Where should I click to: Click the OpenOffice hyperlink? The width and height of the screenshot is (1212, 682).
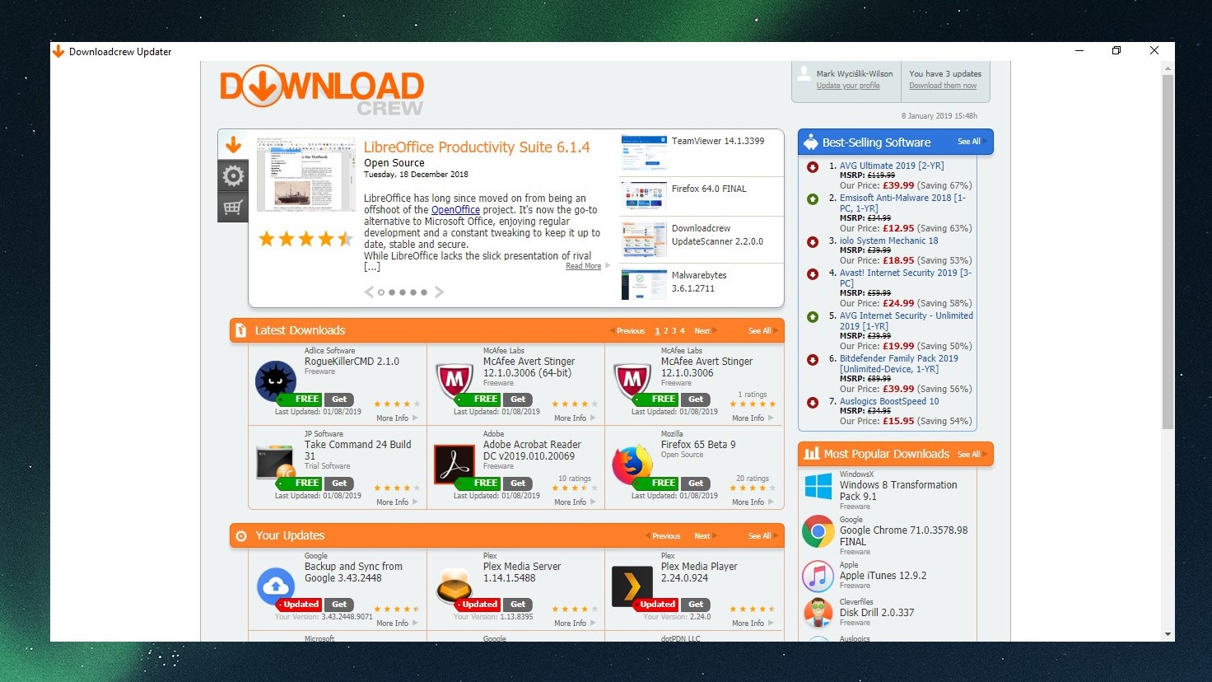pyautogui.click(x=455, y=210)
